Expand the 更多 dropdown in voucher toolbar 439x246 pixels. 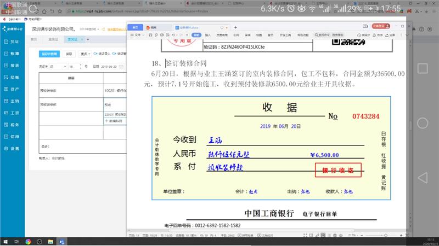point(85,54)
